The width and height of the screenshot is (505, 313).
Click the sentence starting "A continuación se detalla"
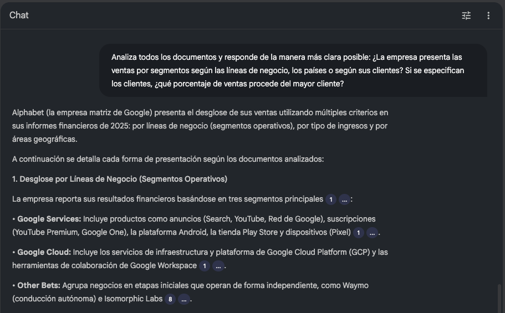coord(167,159)
